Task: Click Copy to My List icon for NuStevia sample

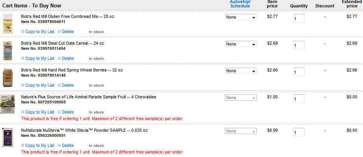Action: click(23, 146)
